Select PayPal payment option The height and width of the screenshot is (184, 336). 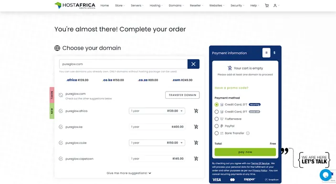point(216,126)
